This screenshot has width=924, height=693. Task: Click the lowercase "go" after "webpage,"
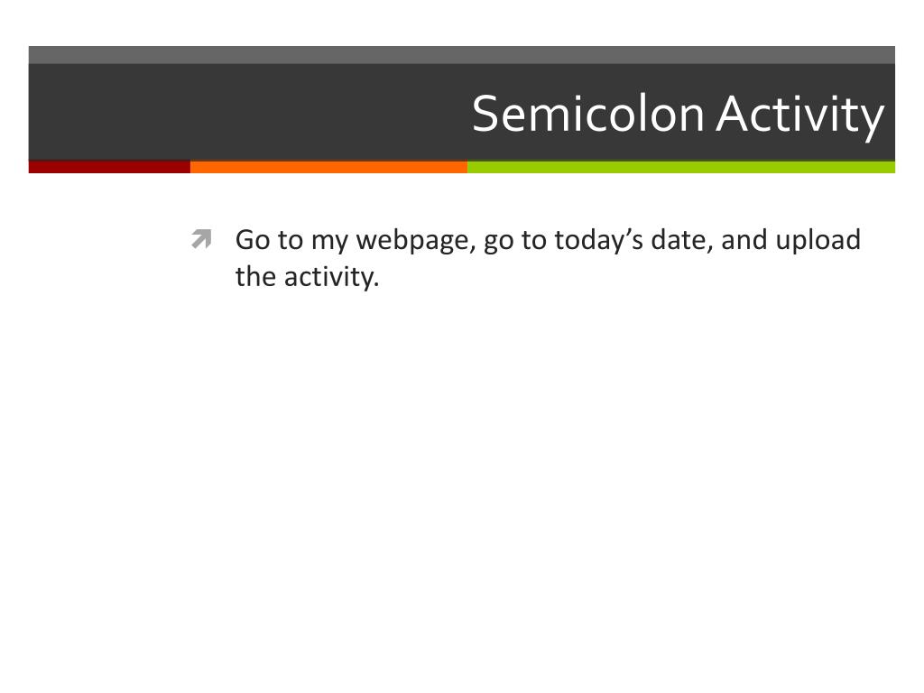coord(497,241)
